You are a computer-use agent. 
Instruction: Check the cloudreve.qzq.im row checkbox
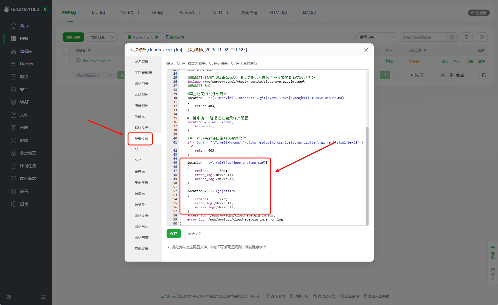pos(68,61)
